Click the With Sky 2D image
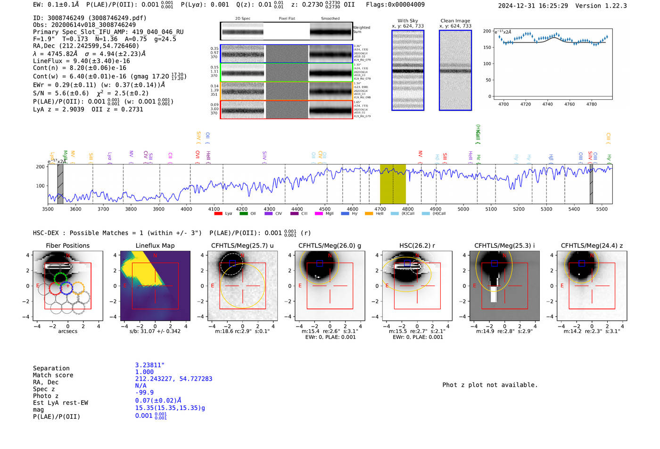 [408, 70]
